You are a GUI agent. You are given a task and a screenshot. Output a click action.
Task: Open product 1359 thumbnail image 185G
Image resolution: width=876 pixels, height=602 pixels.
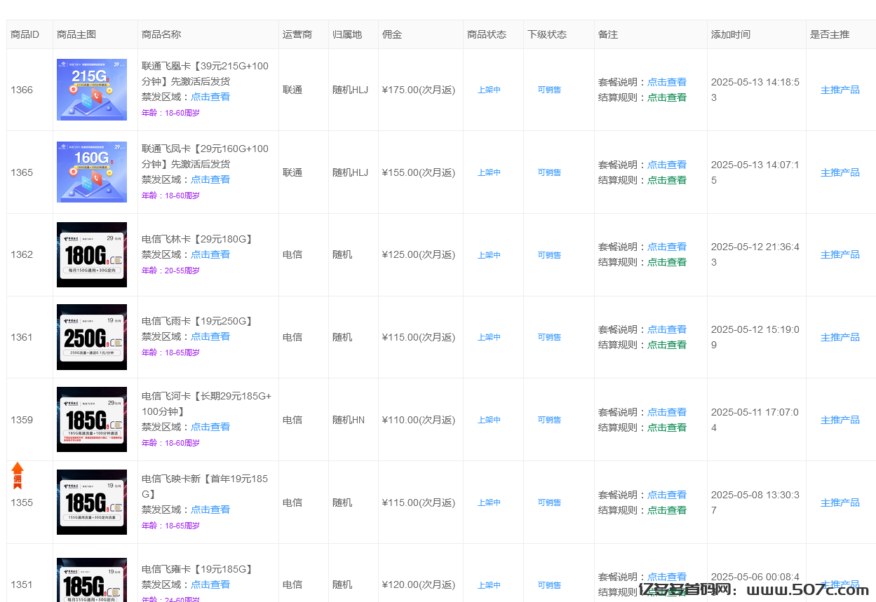[92, 419]
